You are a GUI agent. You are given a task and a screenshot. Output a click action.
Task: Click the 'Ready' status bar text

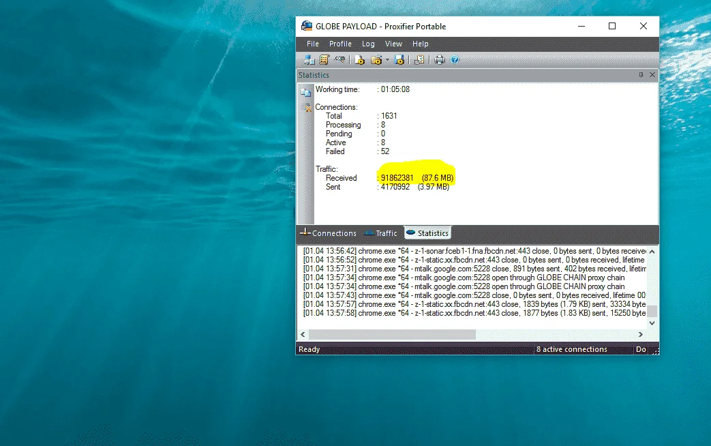pos(309,349)
